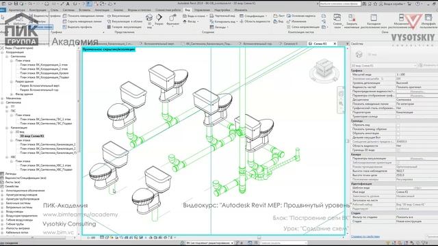
Task: Toggle Траектория солнца checkbox
Action: (398, 117)
